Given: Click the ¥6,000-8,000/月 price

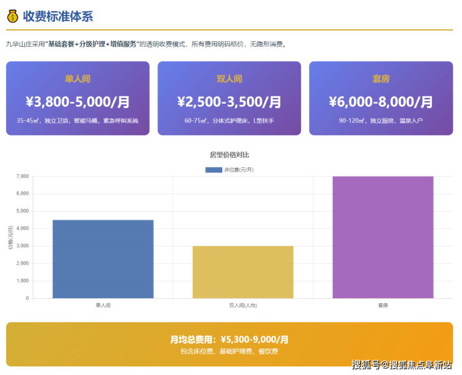Looking at the screenshot, I should click(x=381, y=102).
